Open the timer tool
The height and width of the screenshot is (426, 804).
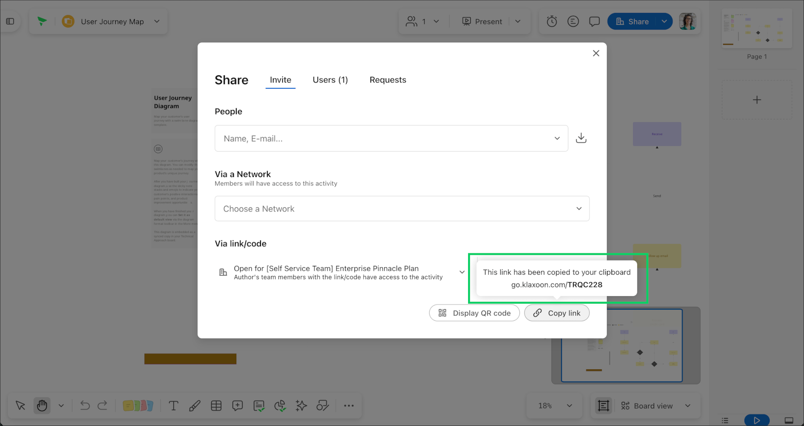pyautogui.click(x=552, y=21)
